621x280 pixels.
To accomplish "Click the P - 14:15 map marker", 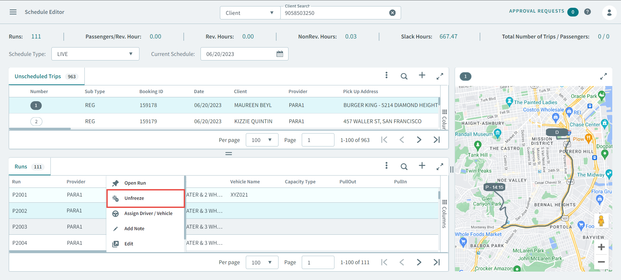I will click(x=494, y=187).
